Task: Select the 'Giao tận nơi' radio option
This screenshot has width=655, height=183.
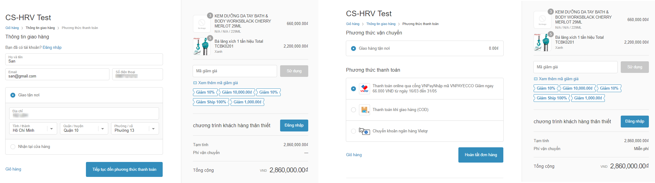Action: pos(13,95)
